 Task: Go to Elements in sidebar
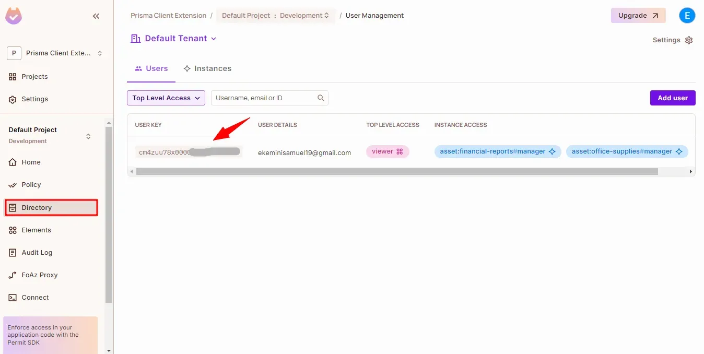(36, 230)
